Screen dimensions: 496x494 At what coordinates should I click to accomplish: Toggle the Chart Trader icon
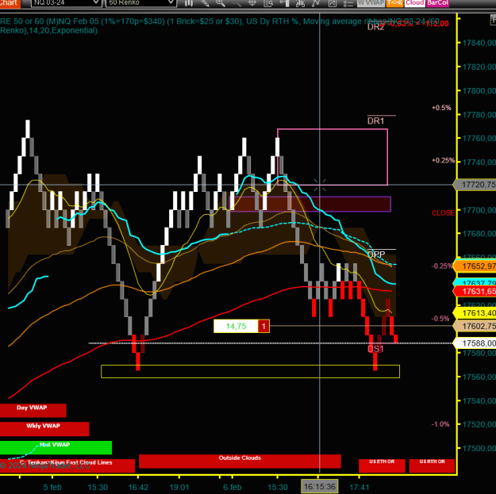click(x=284, y=3)
